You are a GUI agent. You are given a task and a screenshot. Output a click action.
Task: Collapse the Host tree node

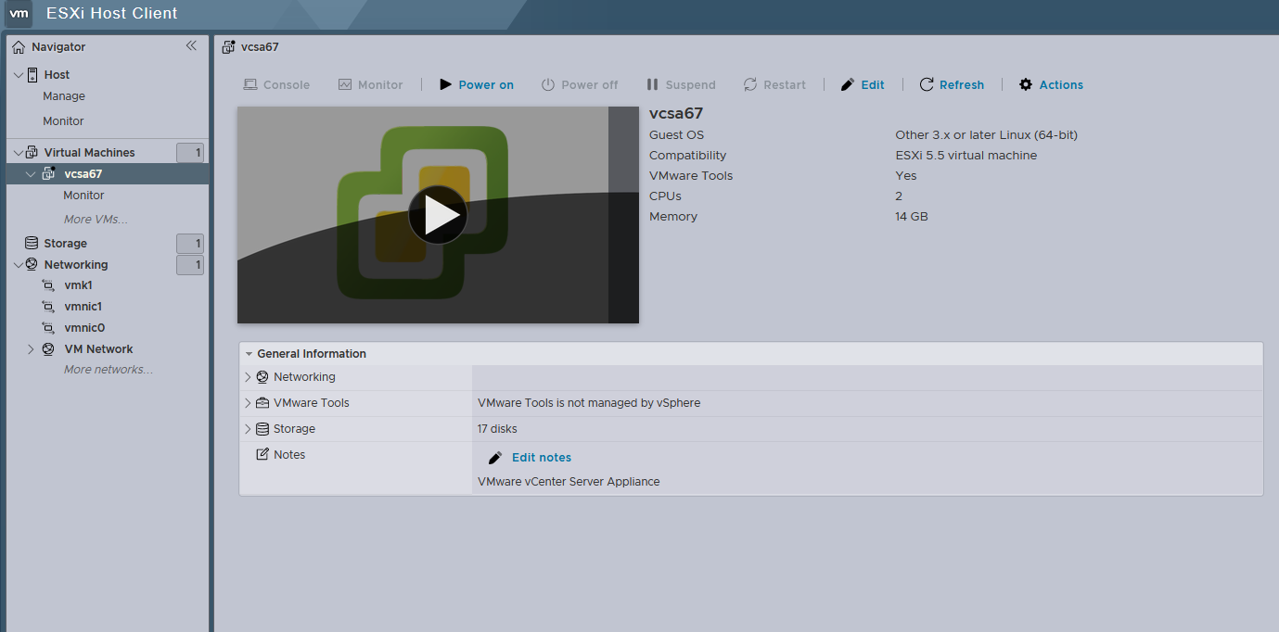tap(19, 74)
